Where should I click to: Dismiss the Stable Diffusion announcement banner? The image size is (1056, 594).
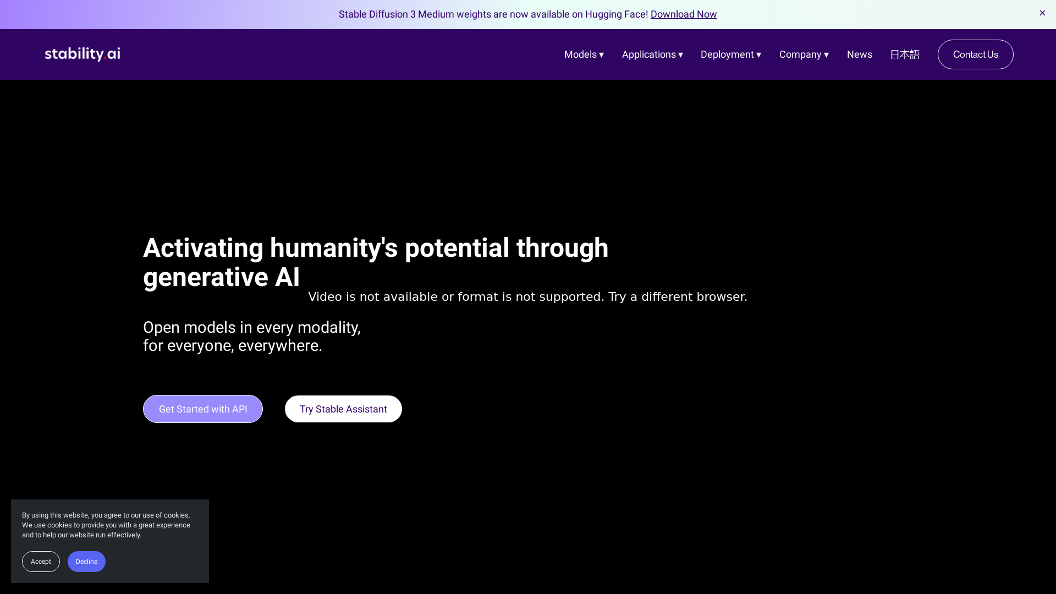[x=1042, y=13]
